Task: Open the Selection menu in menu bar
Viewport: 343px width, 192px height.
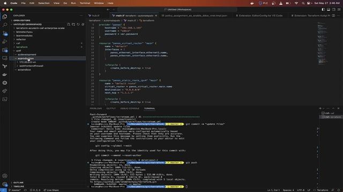Action: click(44, 3)
